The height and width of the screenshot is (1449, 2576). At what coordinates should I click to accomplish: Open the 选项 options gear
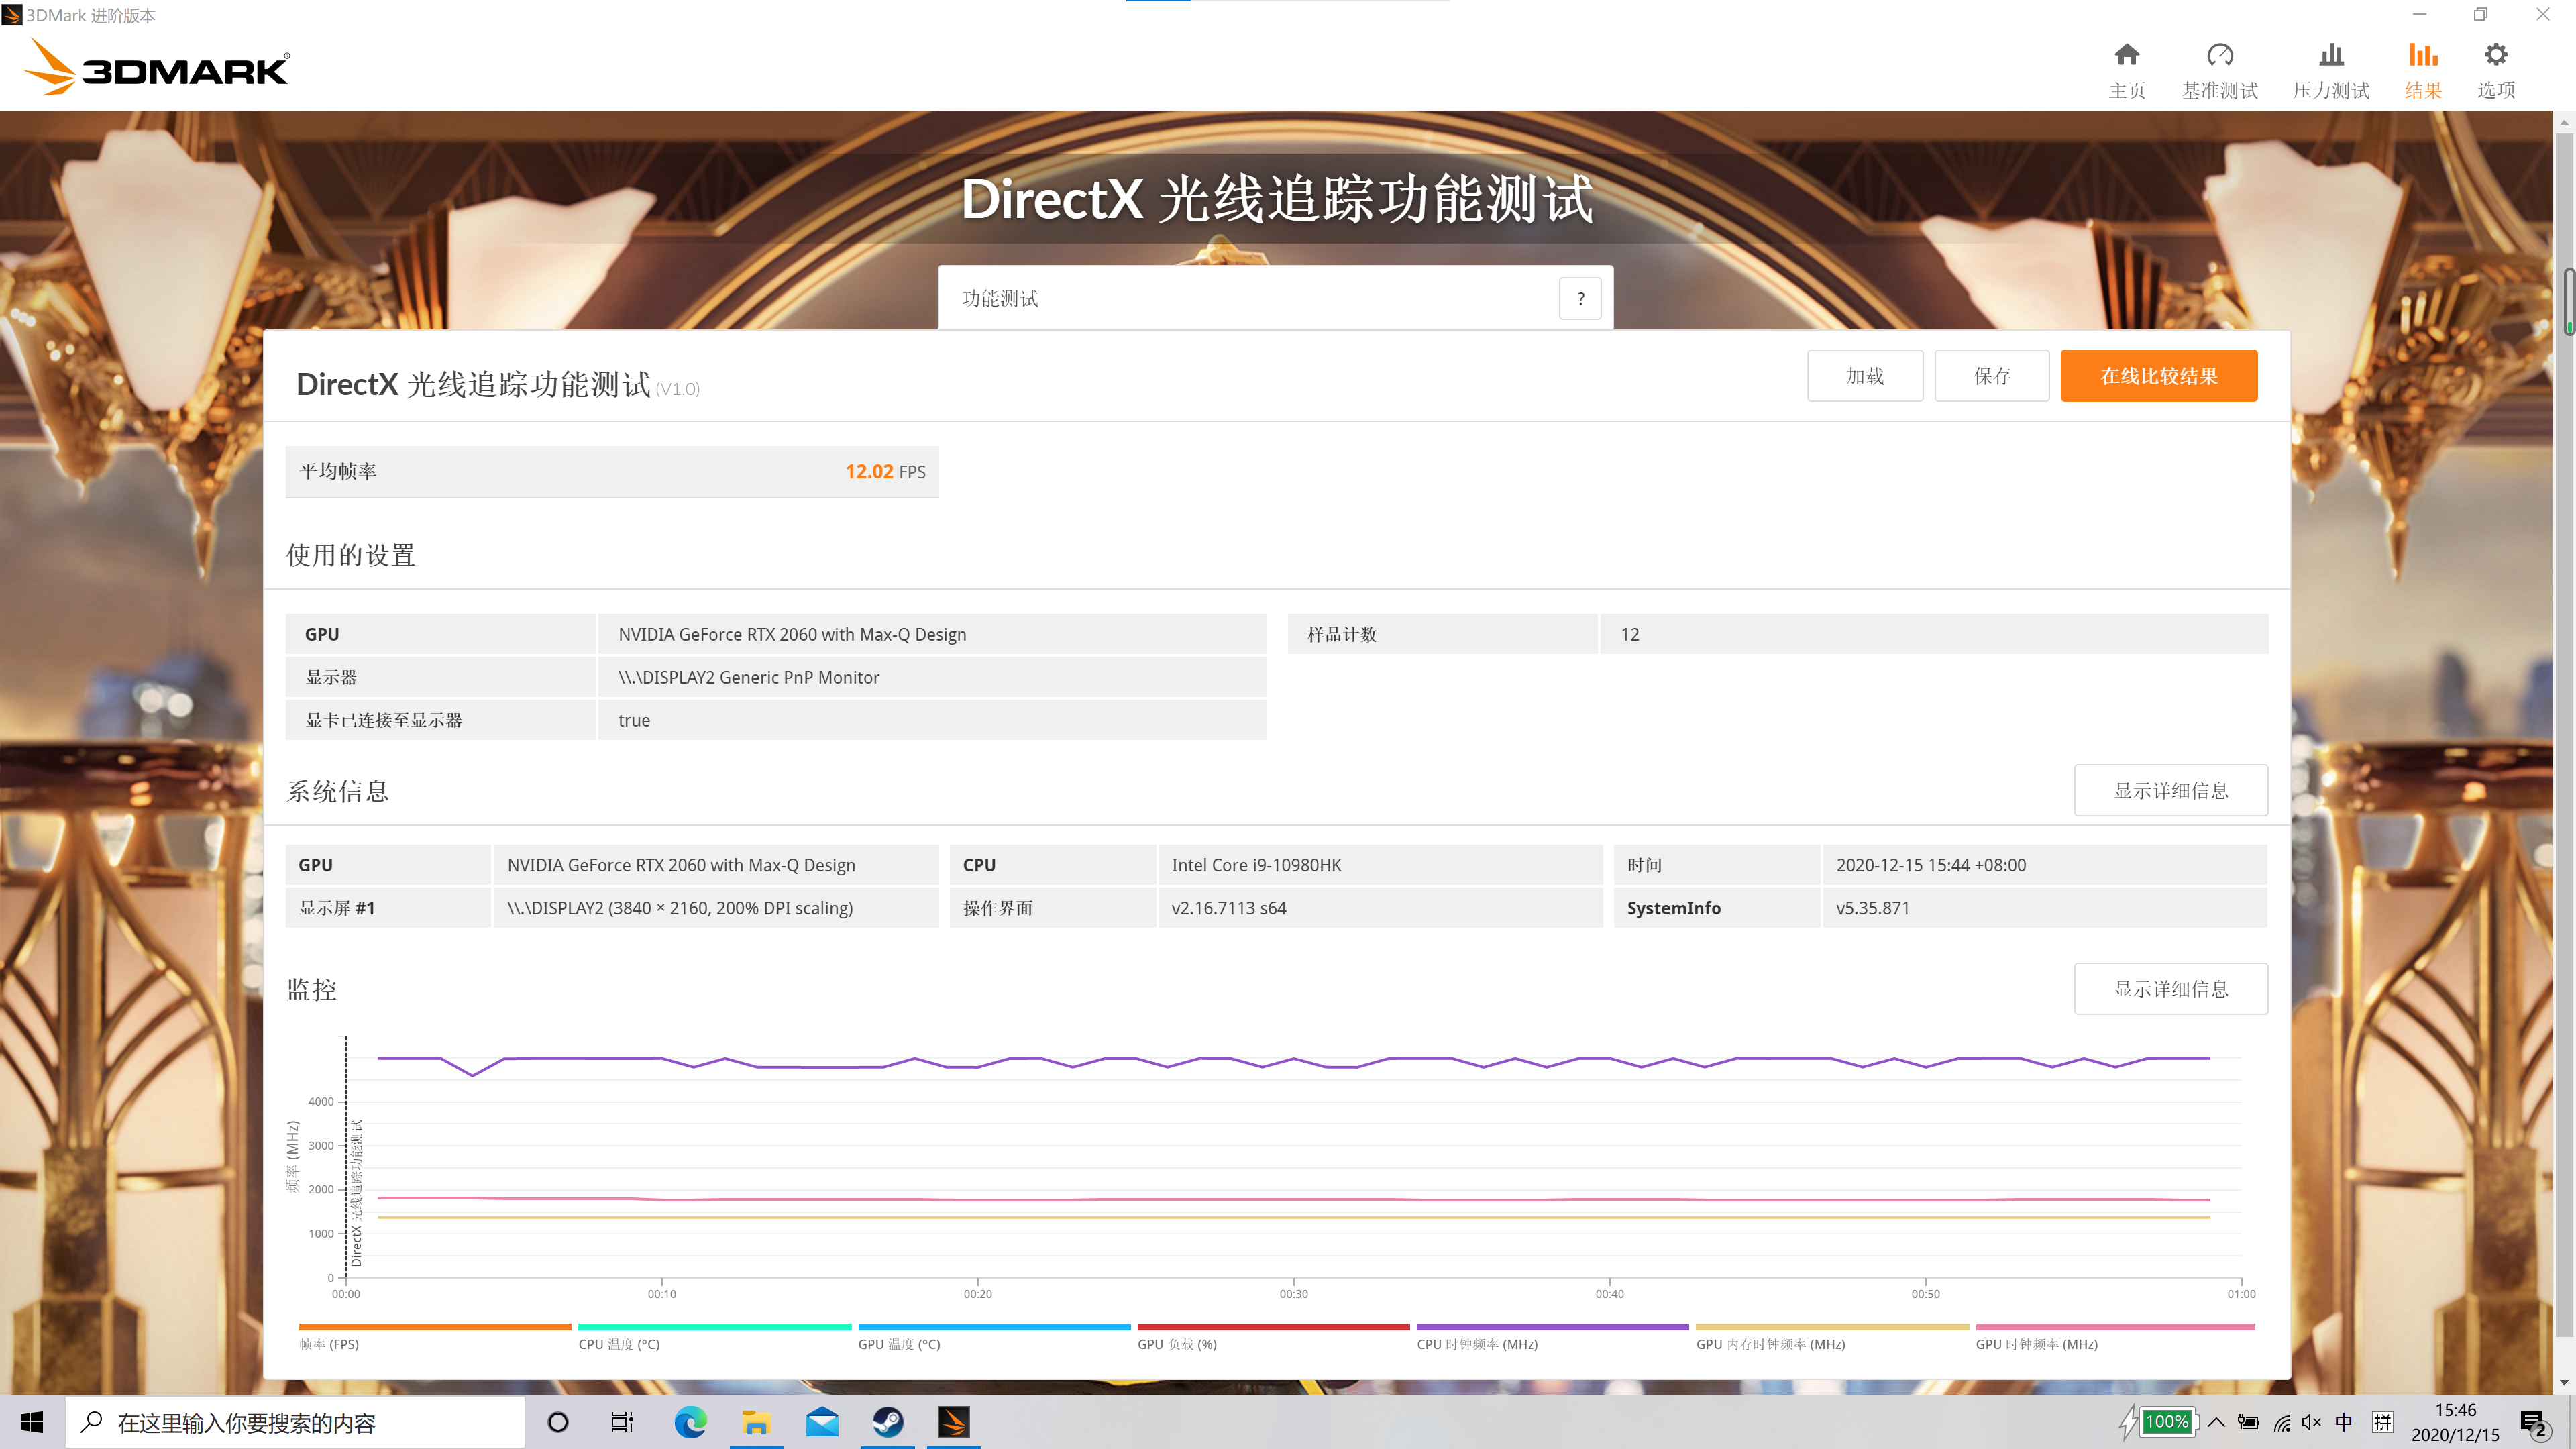coord(2496,70)
